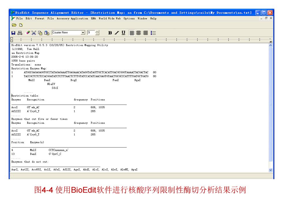Click 'Enzymes that cut five or fewer times'
This screenshot has height=212, width=283.
tap(39, 119)
